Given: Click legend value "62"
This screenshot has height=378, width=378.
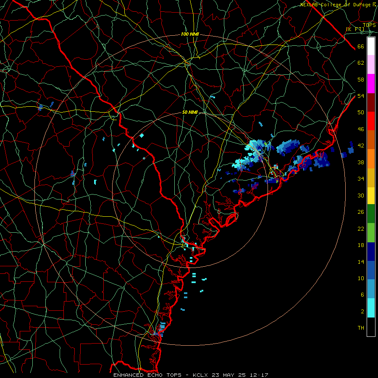Looking at the screenshot, I should point(361,63).
